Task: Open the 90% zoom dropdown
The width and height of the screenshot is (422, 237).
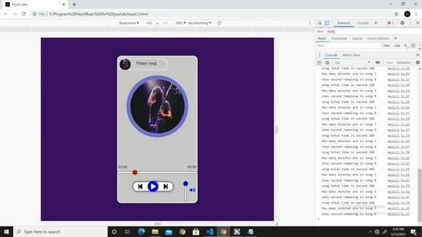Action: (x=180, y=23)
